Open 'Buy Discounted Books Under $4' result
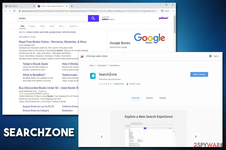The width and height of the screenshot is (226, 150). (x=48, y=88)
